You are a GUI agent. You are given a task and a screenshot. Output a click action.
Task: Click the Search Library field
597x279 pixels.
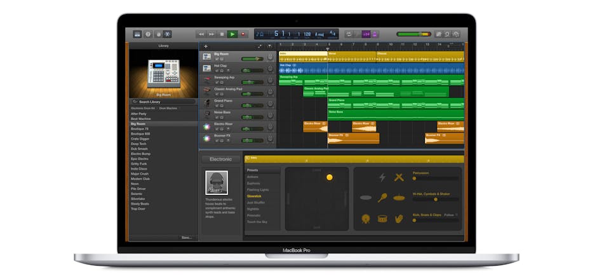pos(163,102)
